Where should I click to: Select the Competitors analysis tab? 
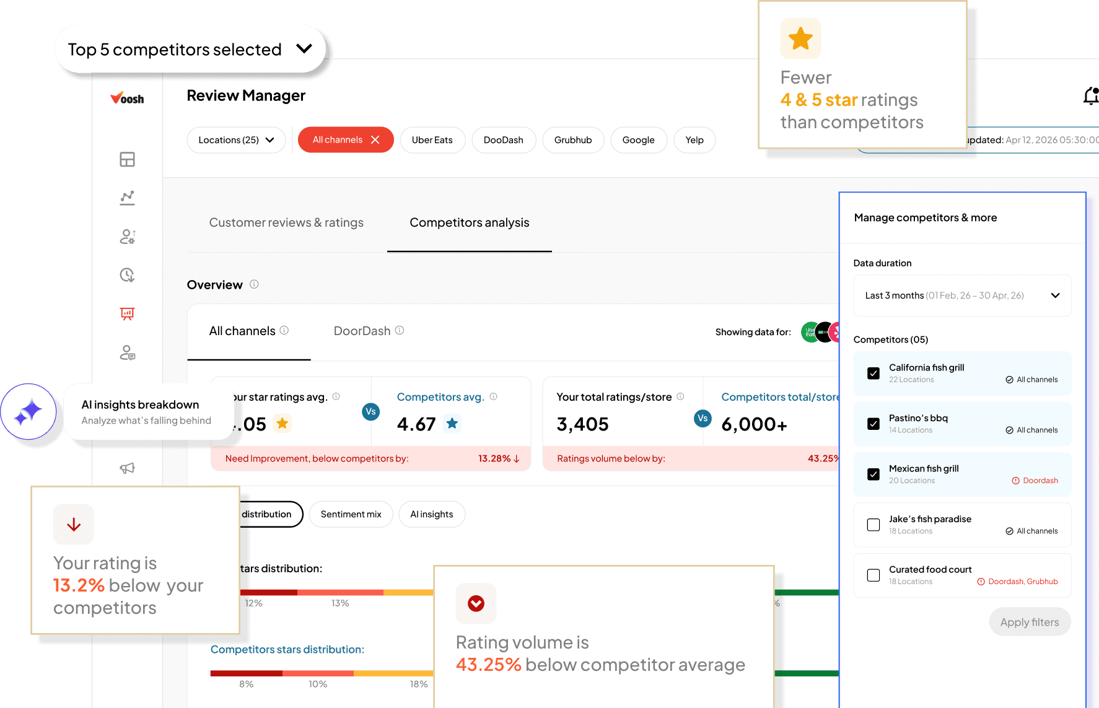[x=470, y=222]
